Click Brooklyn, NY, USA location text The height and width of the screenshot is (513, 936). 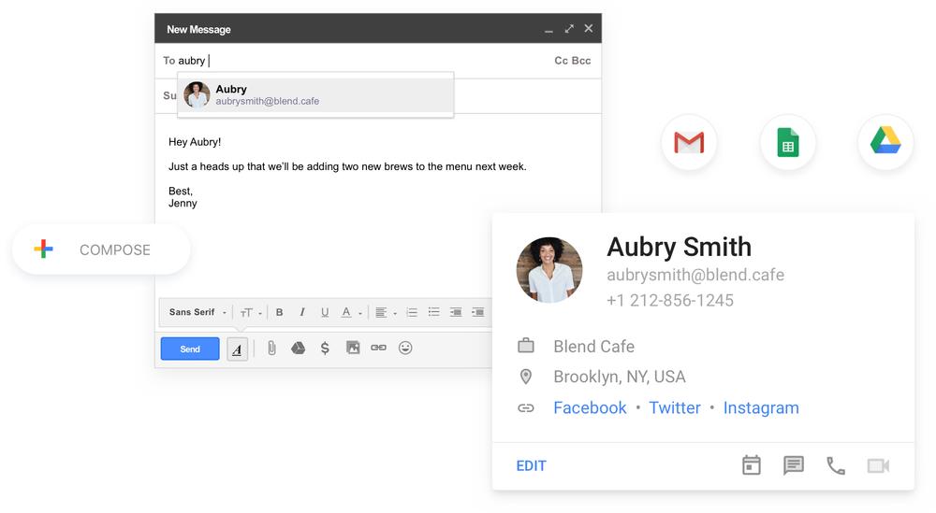(x=619, y=377)
